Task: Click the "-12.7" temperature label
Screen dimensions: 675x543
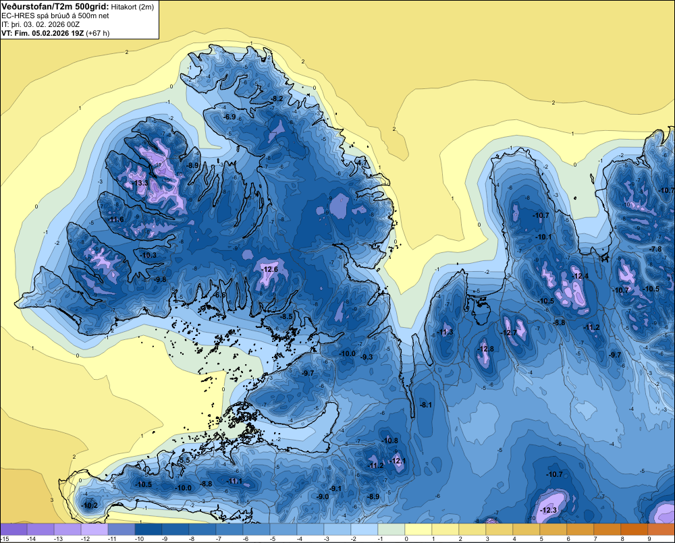Action: pos(509,333)
